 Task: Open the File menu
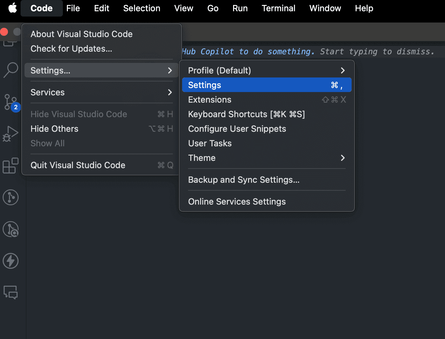73,8
